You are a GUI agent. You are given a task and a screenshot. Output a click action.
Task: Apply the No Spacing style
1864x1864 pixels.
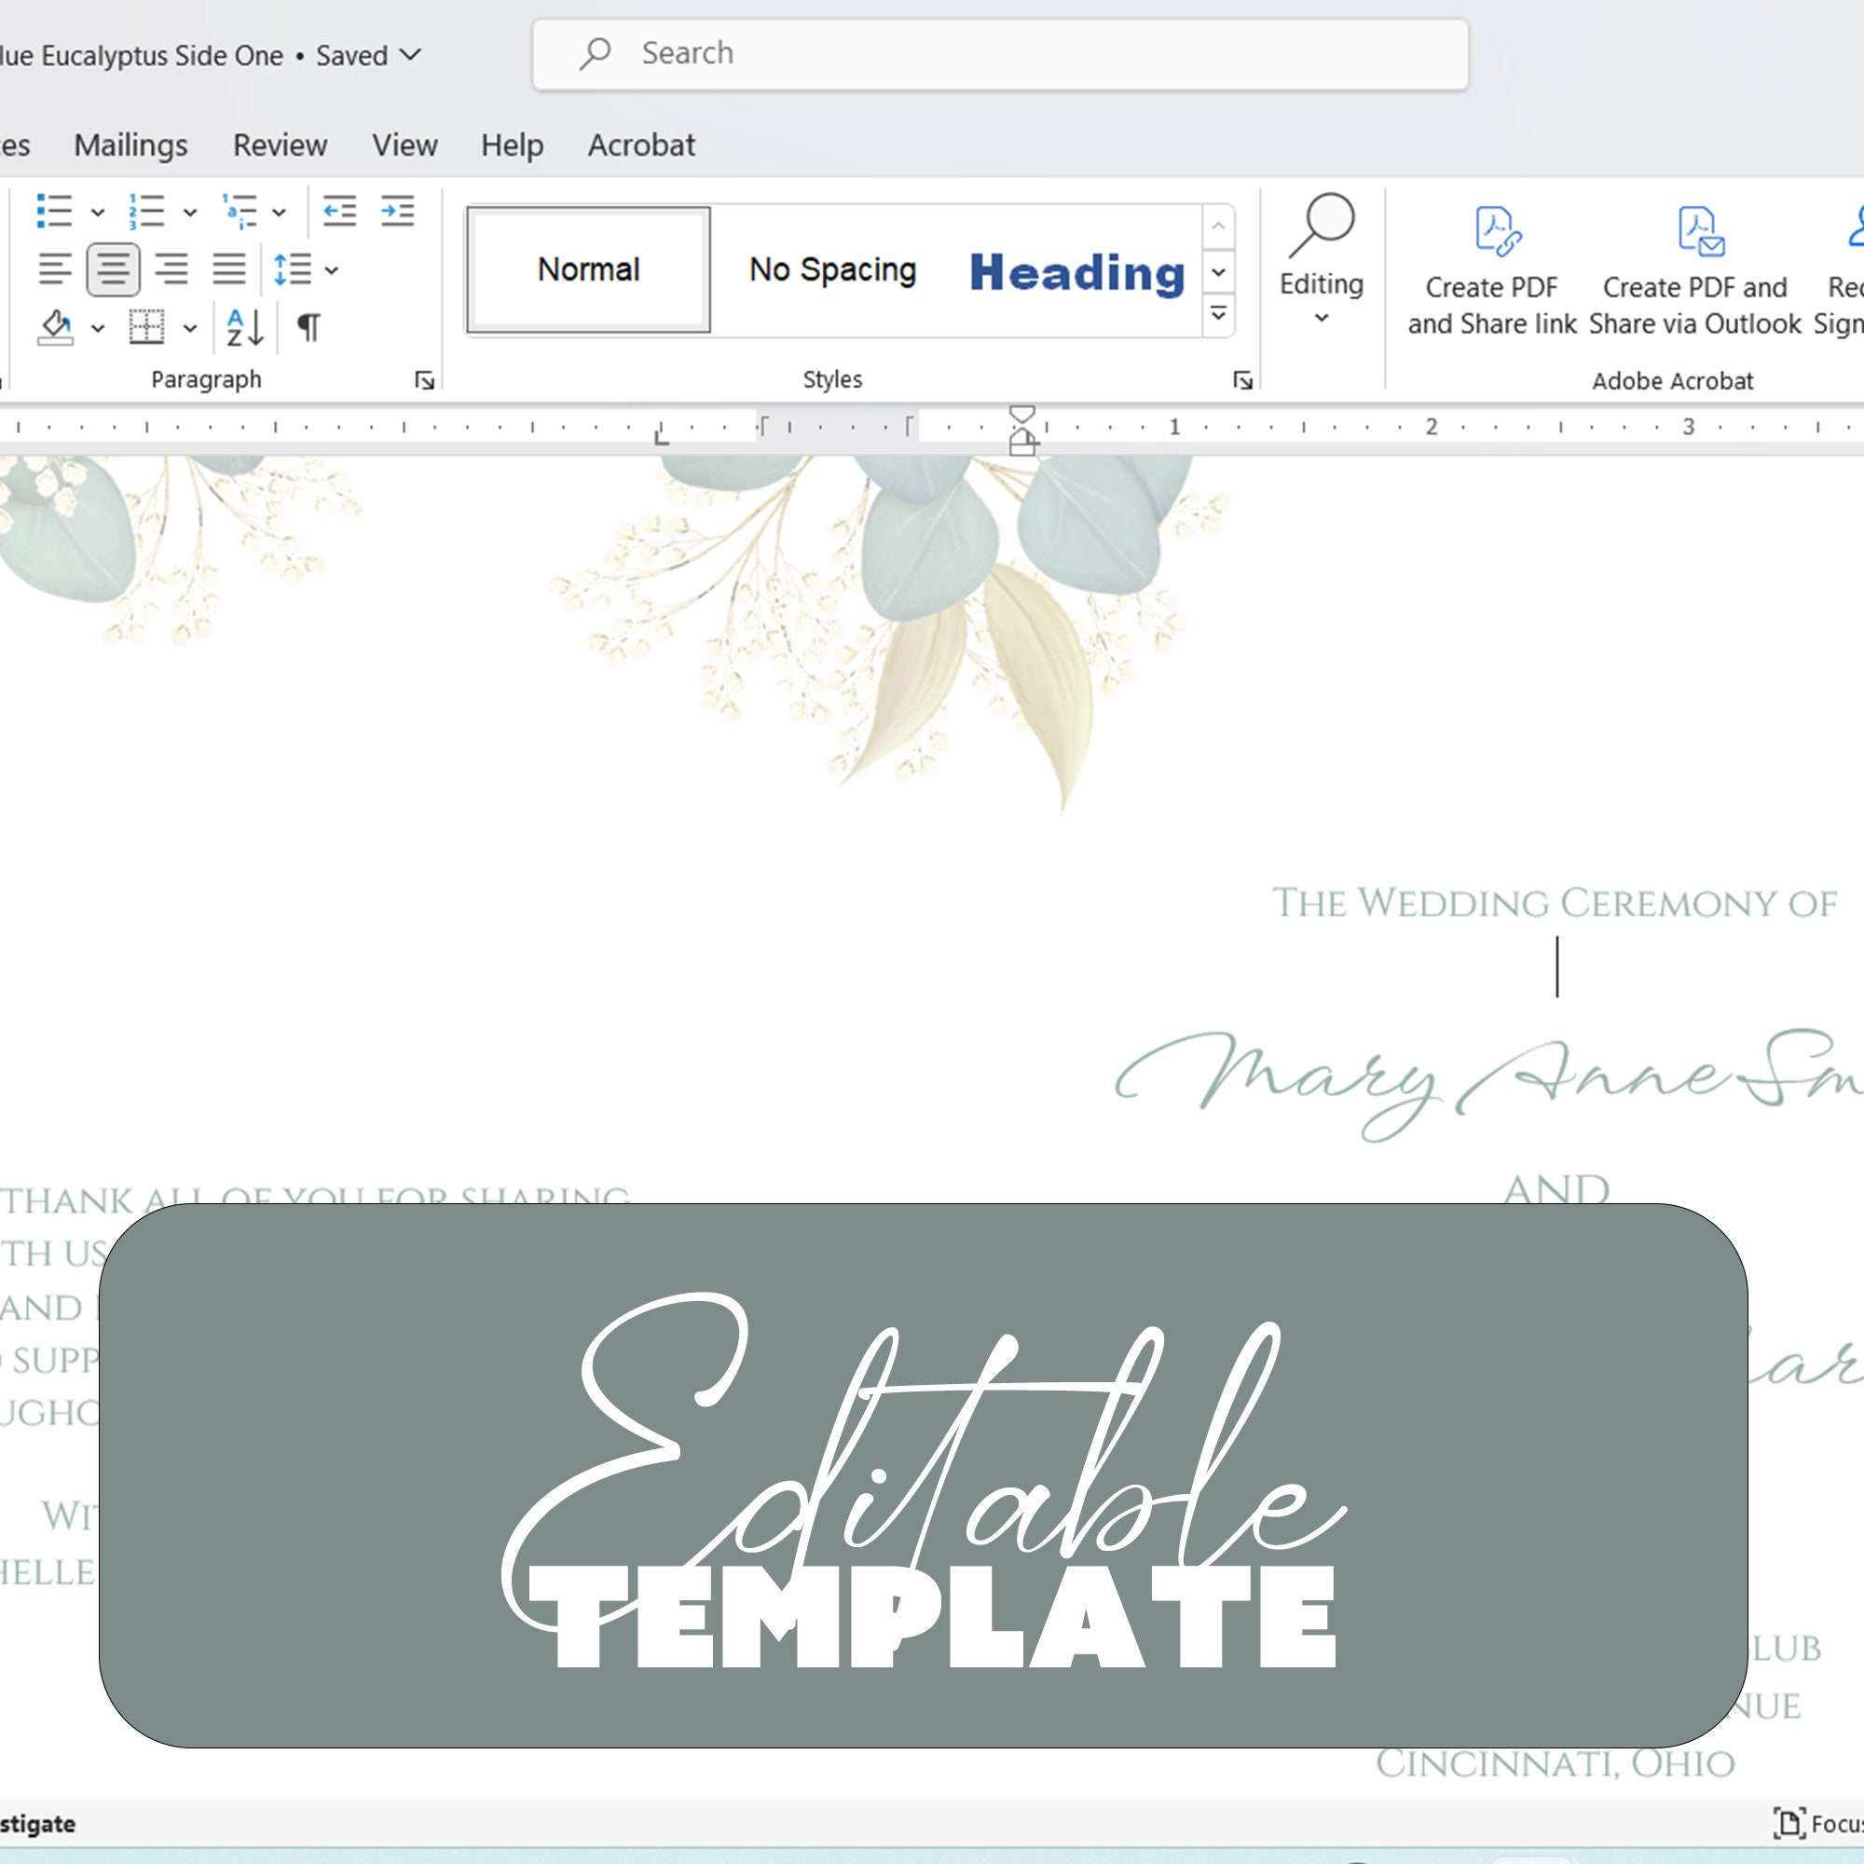pyautogui.click(x=831, y=270)
